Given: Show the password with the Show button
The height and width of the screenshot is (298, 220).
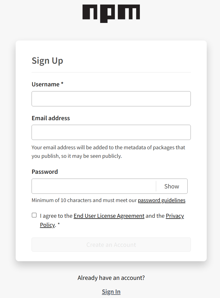Looking at the screenshot, I should 172,186.
